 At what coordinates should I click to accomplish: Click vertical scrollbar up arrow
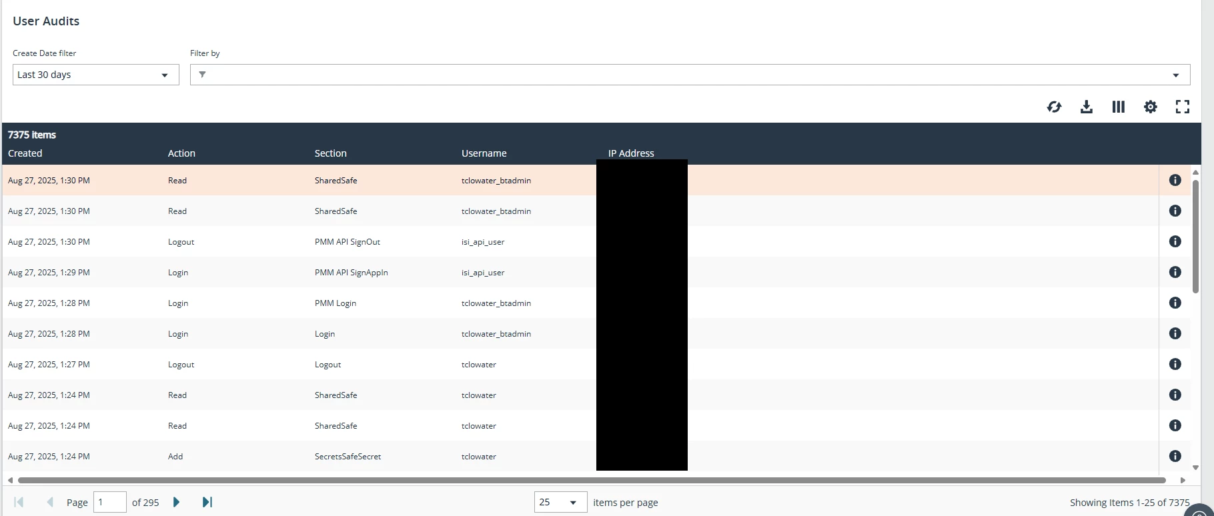tap(1195, 172)
